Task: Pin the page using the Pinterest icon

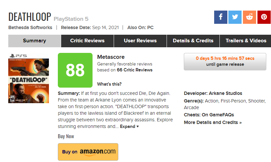Action: point(264,17)
